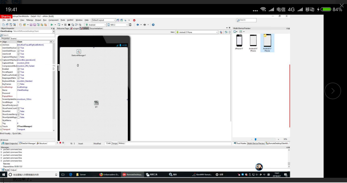This screenshot has height=183, width=347.
Task: Click the Save Desktop icon next to Default Layout
Action: (118, 20)
